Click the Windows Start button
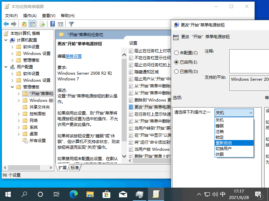The height and width of the screenshot is (201, 269). 8,194
